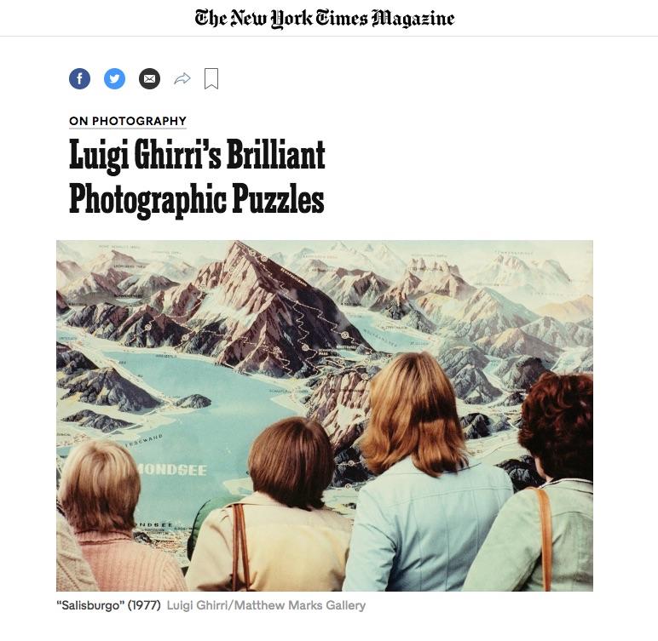This screenshot has height=641, width=658.
Task: Click the Luigi Ghirri/Matthew Marks Gallery credit
Action: point(266,605)
